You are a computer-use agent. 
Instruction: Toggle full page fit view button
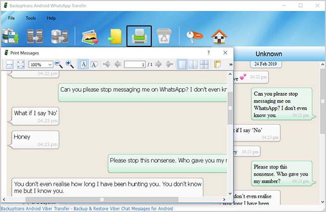click(x=21, y=64)
